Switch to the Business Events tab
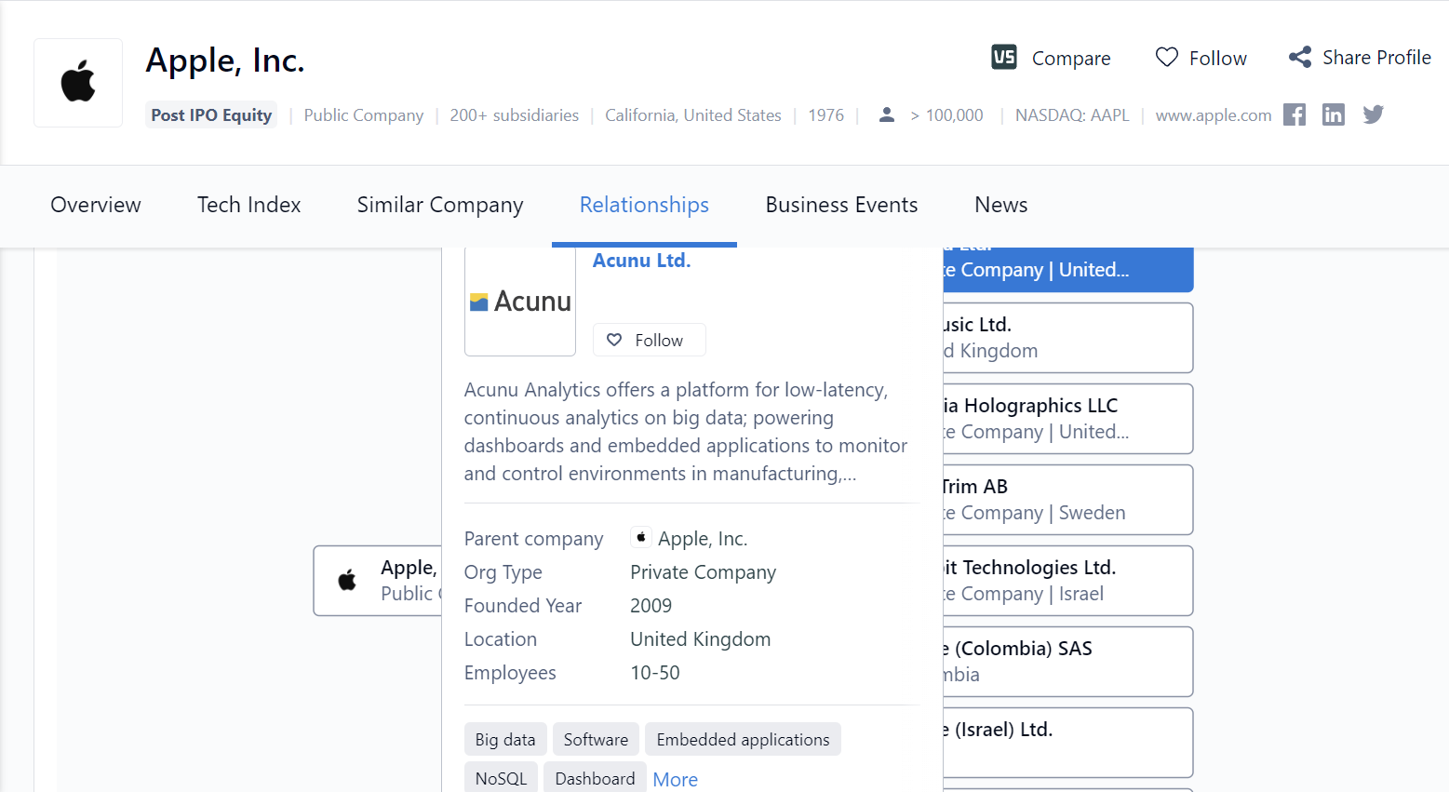 coord(840,205)
